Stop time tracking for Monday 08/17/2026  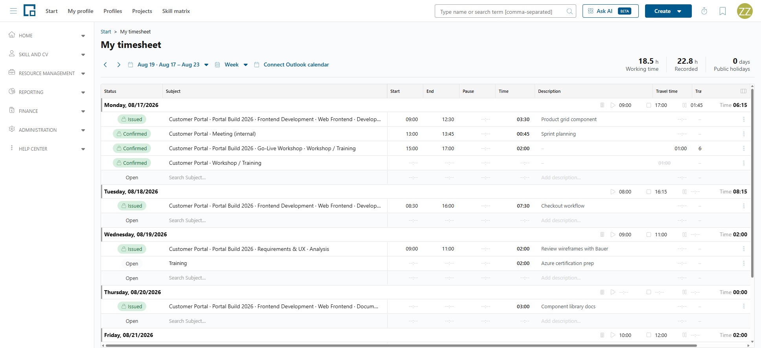[x=649, y=105]
